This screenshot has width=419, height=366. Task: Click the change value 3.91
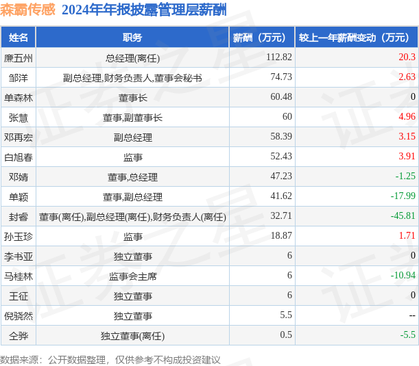407,156
